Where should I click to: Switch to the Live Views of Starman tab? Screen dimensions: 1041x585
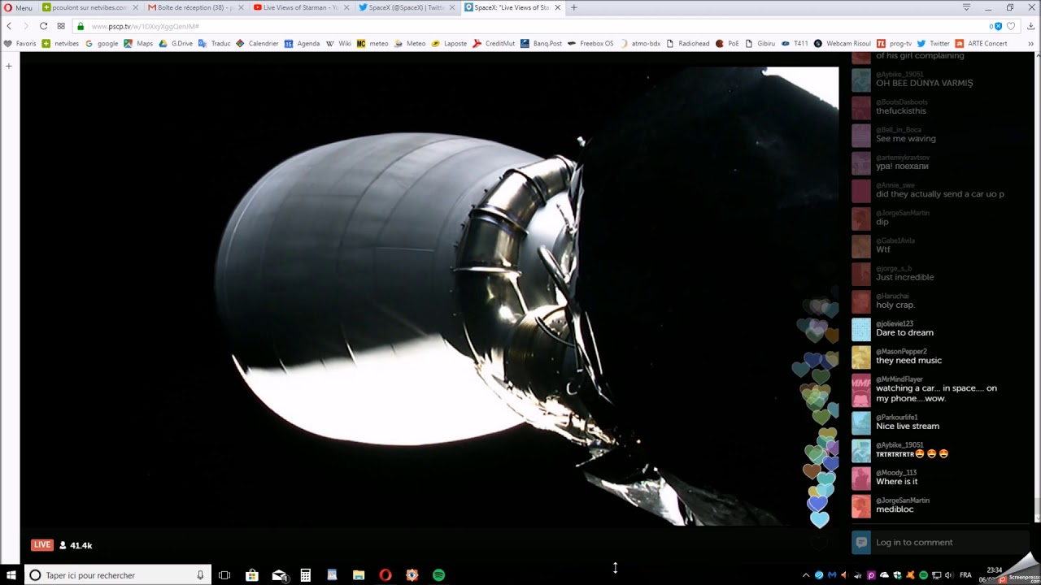pos(294,7)
